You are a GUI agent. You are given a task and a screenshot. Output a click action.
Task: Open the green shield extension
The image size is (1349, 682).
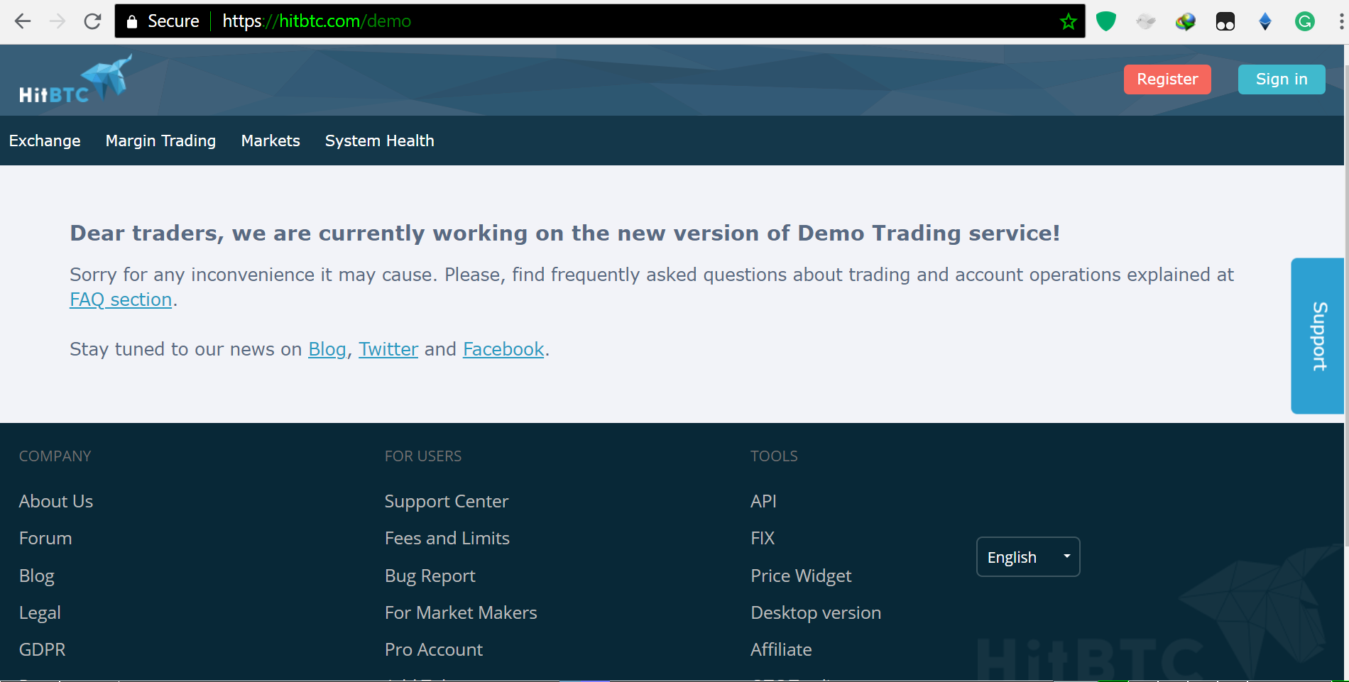1106,21
